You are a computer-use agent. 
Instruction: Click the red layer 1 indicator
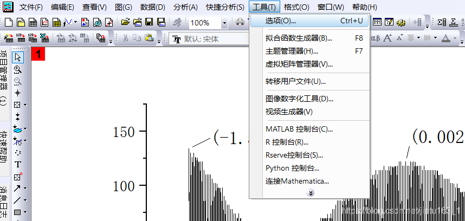[38, 54]
